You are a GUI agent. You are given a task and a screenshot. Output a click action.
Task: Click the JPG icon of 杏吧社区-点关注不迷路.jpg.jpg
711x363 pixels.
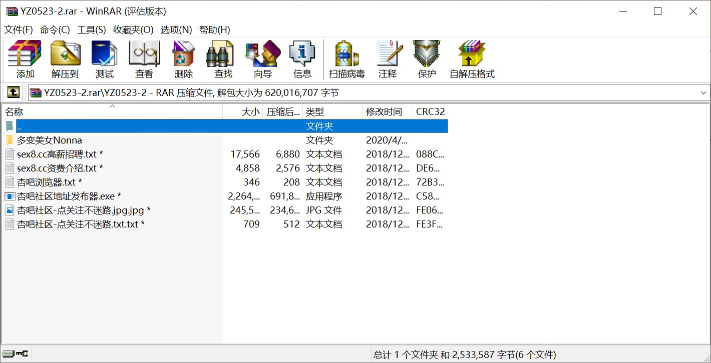pyautogui.click(x=10, y=210)
